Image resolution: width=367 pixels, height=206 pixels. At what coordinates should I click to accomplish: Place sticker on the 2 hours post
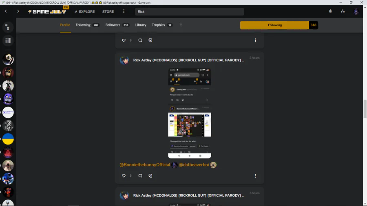coord(150,175)
